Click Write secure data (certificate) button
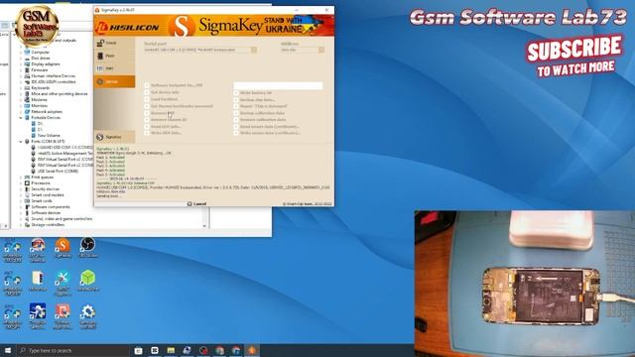Image resolution: width=635 pixels, height=357 pixels. (267, 133)
